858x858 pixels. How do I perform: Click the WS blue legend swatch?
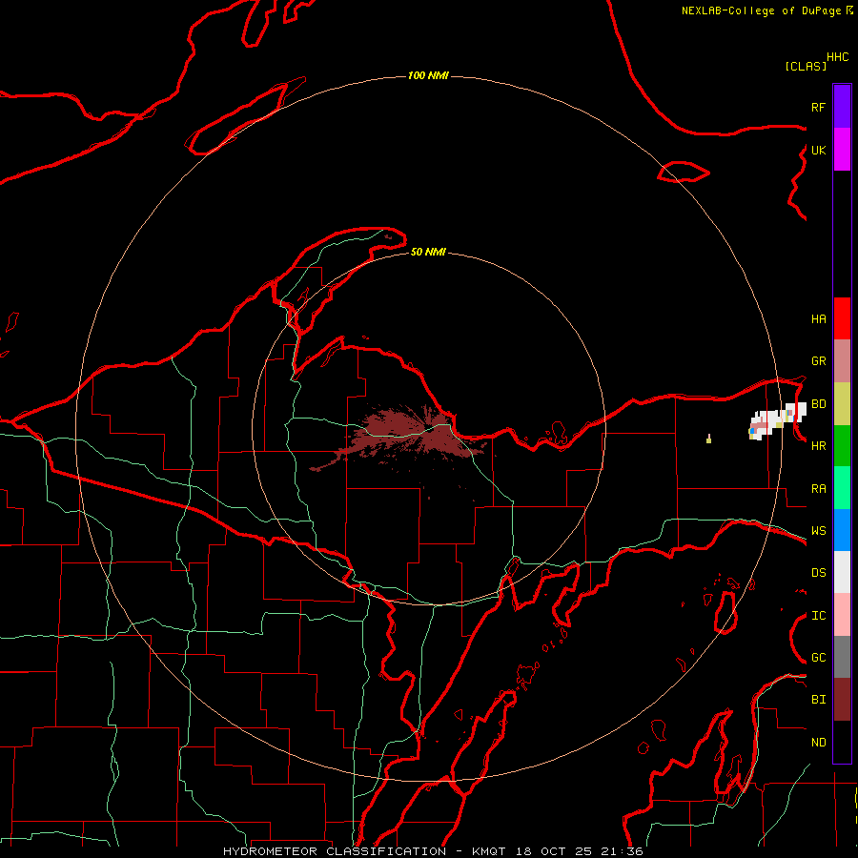point(842,530)
